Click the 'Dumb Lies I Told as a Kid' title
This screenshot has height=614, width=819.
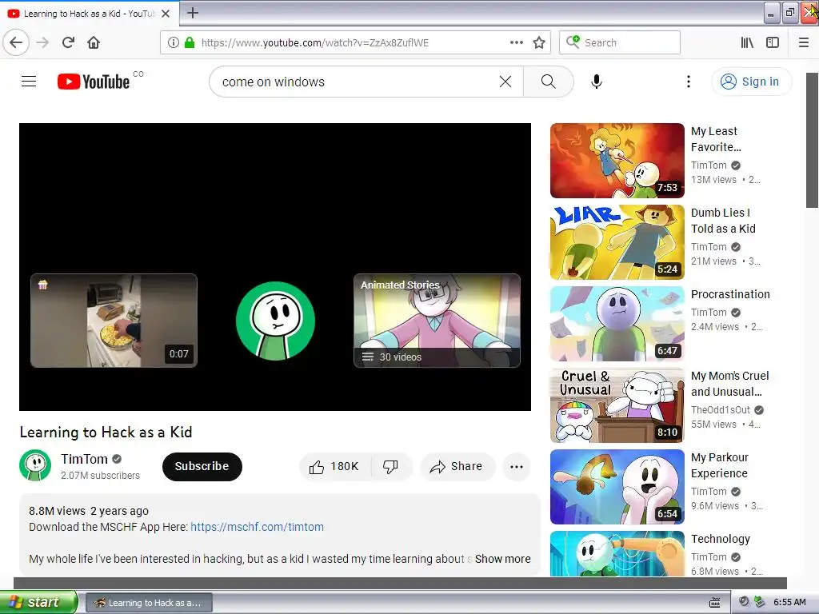pos(723,221)
